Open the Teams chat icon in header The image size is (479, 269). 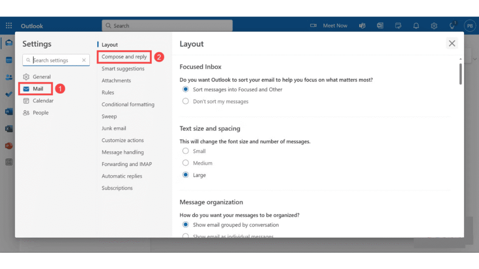tap(363, 26)
